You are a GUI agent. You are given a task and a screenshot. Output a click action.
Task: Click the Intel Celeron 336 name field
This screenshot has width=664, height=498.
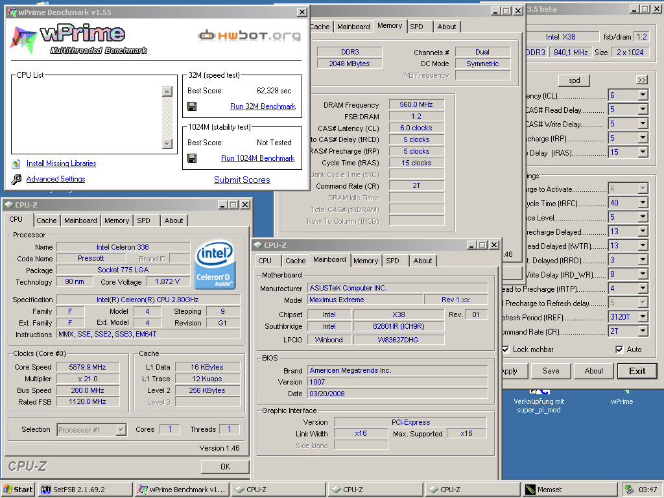[x=123, y=247]
